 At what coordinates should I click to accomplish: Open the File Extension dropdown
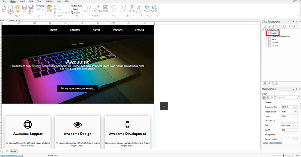point(295,112)
